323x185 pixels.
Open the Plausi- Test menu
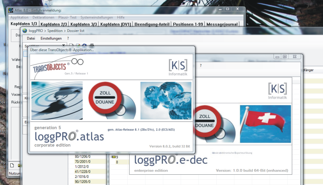[67, 17]
